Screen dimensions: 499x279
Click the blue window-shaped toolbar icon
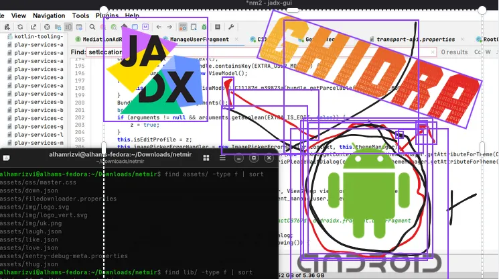point(135,27)
